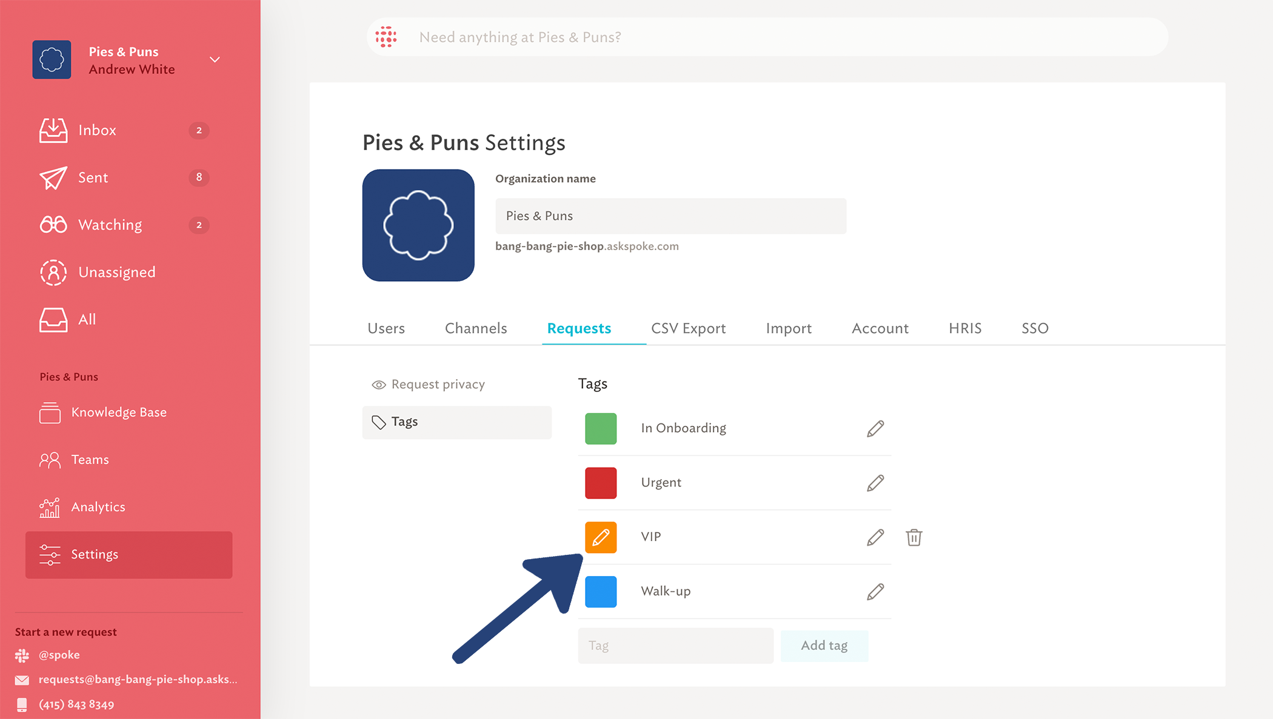Image resolution: width=1273 pixels, height=719 pixels.
Task: Click the 'Andrew White' user name
Action: click(x=132, y=69)
